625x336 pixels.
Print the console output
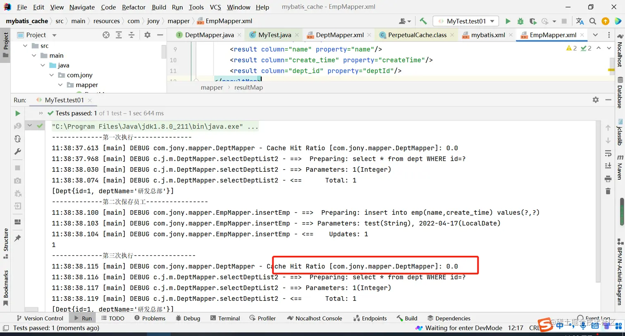point(608,178)
